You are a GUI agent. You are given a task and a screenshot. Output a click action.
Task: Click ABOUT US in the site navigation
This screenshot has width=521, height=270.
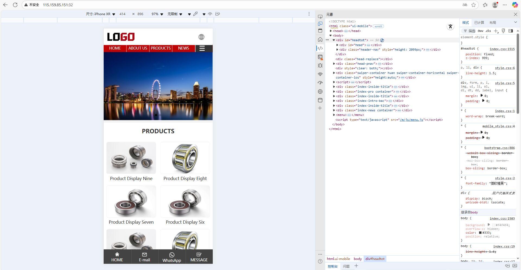[x=138, y=48]
